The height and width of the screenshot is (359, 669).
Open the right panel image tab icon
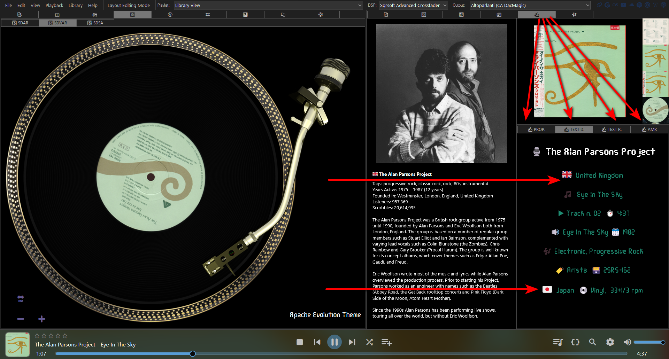pos(424,15)
